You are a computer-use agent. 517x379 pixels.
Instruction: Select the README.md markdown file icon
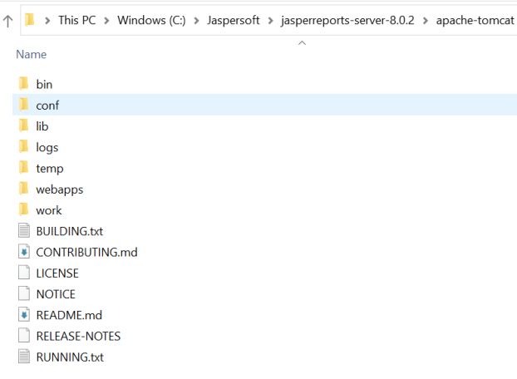pos(24,315)
